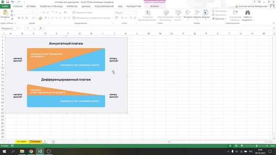Image resolution: width=276 pixels, height=155 pixels.
Task: Switch to Page Break Preview icon in status bar
Action: (242, 146)
